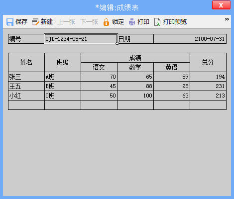Click the orange padlock Lock icon
This screenshot has width=234, height=199.
pyautogui.click(x=106, y=22)
